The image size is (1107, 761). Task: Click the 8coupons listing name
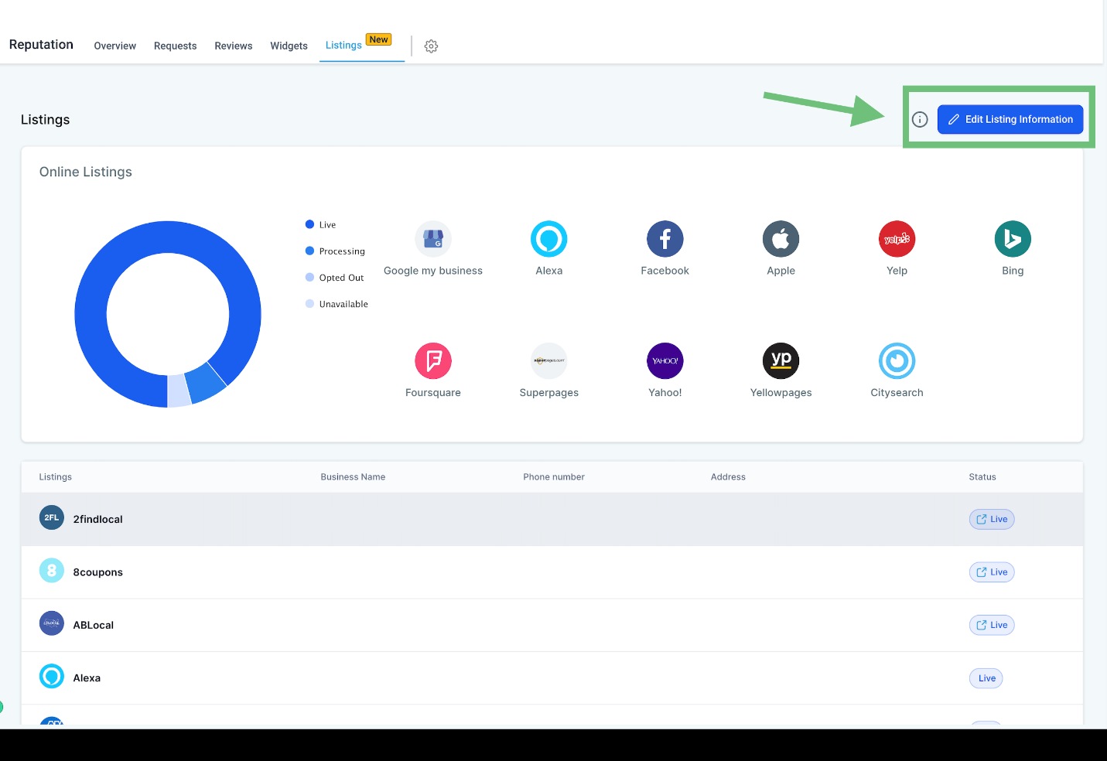coord(98,572)
